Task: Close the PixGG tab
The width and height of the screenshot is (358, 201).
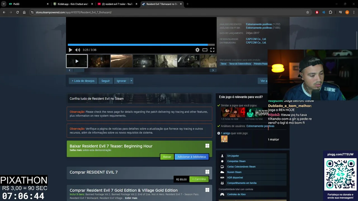Action: (48, 4)
